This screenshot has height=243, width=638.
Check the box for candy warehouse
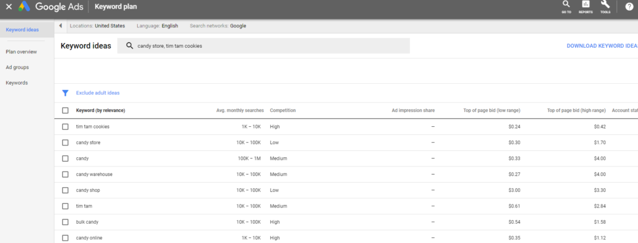coord(65,174)
